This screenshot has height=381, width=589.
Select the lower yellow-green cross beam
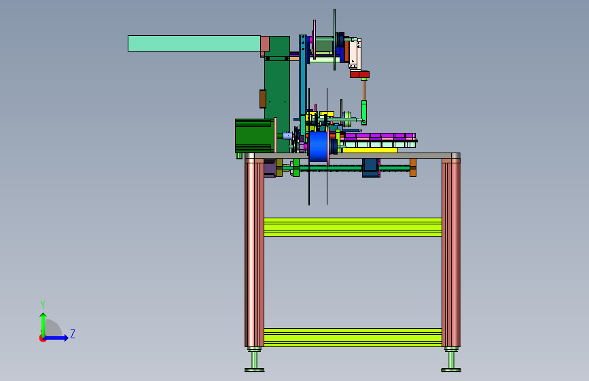click(353, 338)
